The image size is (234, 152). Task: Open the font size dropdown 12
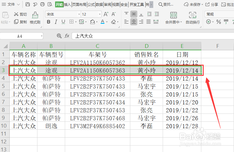(100, 14)
